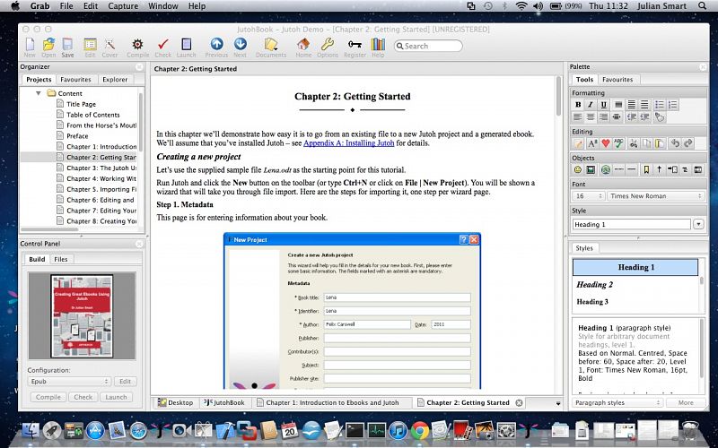Image resolution: width=718 pixels, height=448 pixels.
Task: Collapse the Content folder tree node
Action: (x=39, y=93)
